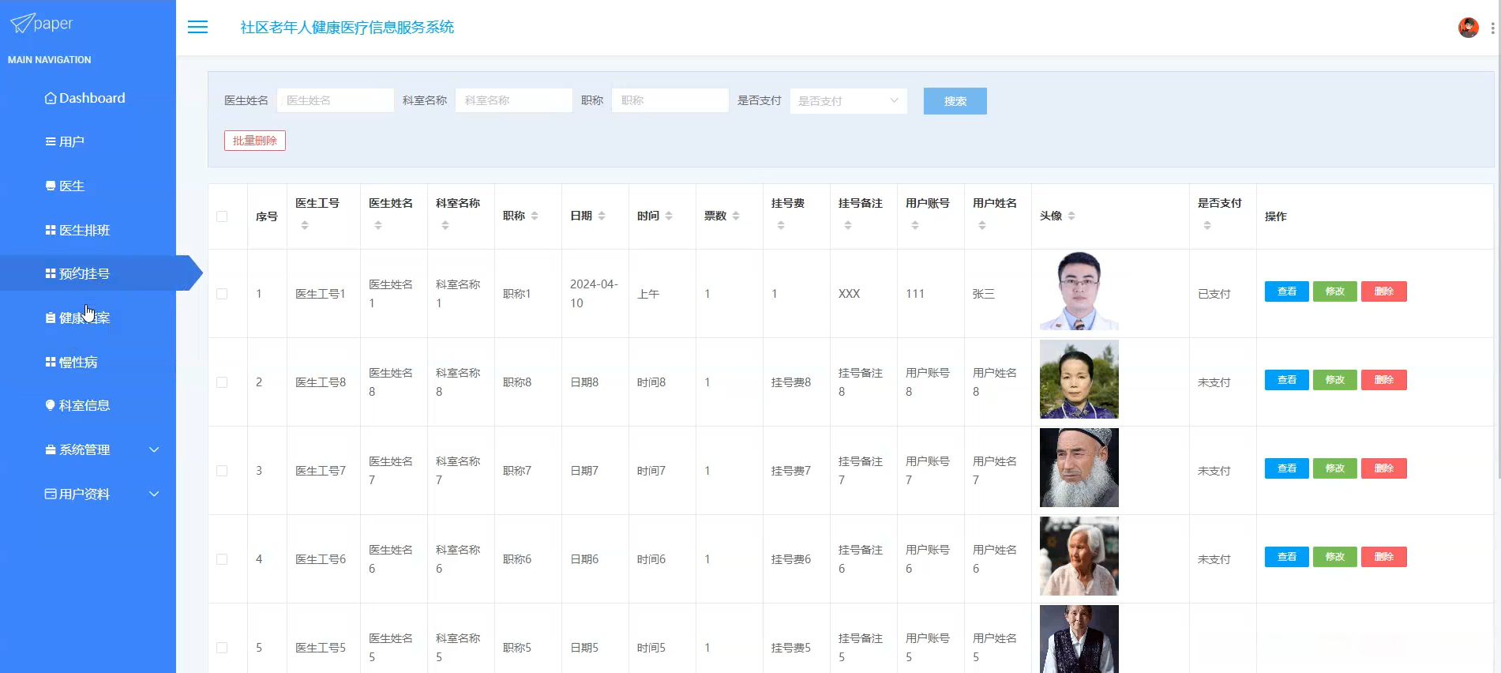The image size is (1501, 673).
Task: Open 医生排班 in the sidebar
Action: coord(88,231)
